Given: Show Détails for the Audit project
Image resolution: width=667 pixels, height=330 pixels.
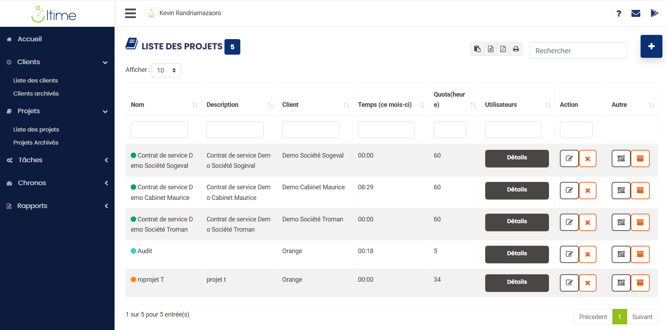Looking at the screenshot, I should [517, 254].
